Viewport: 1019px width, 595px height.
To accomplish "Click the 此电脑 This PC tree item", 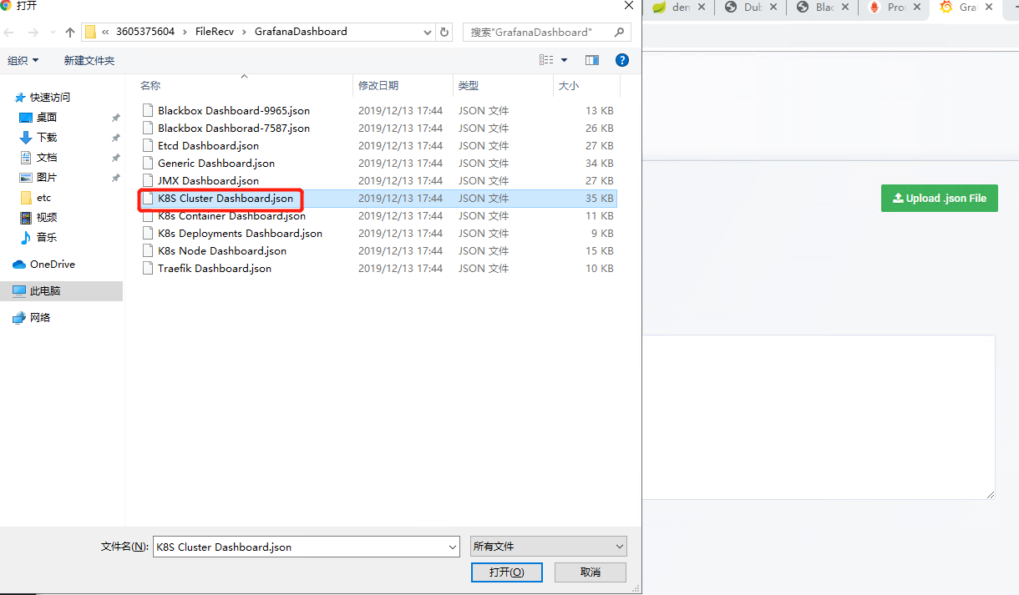I will [x=45, y=291].
